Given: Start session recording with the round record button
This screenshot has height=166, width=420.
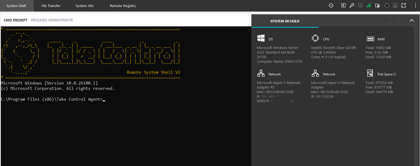Looking at the screenshot, I should [386, 5].
